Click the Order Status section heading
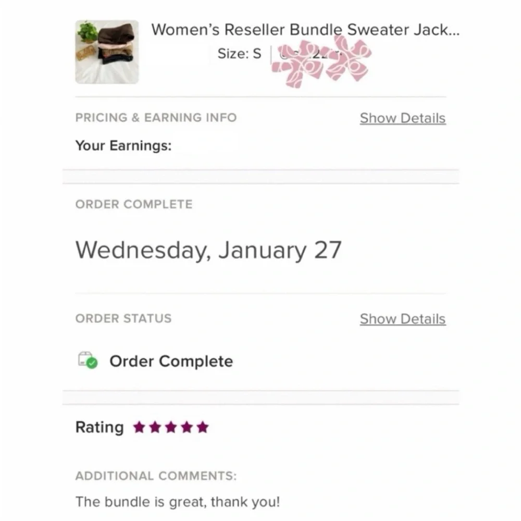 click(x=123, y=318)
